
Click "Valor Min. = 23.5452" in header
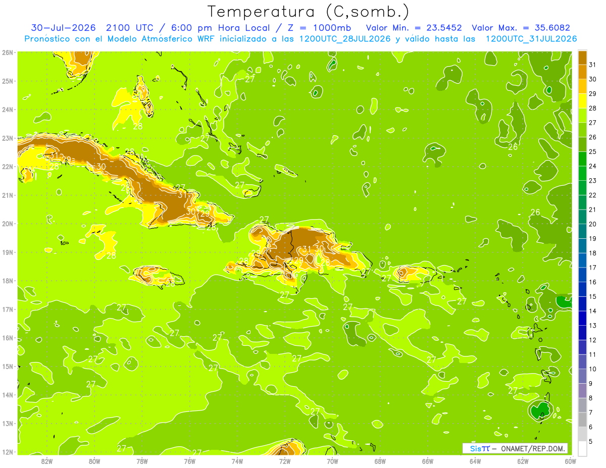[414, 28]
